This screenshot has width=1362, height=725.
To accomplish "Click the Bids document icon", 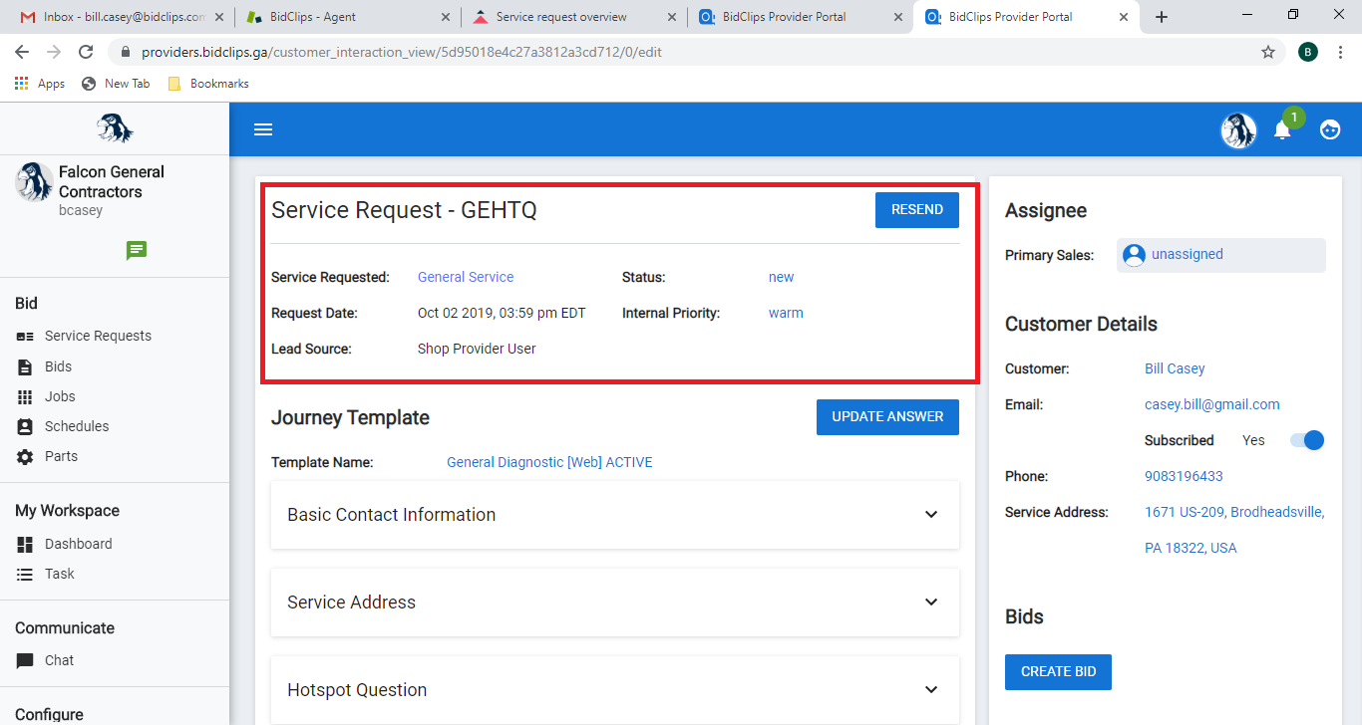I will tap(25, 367).
